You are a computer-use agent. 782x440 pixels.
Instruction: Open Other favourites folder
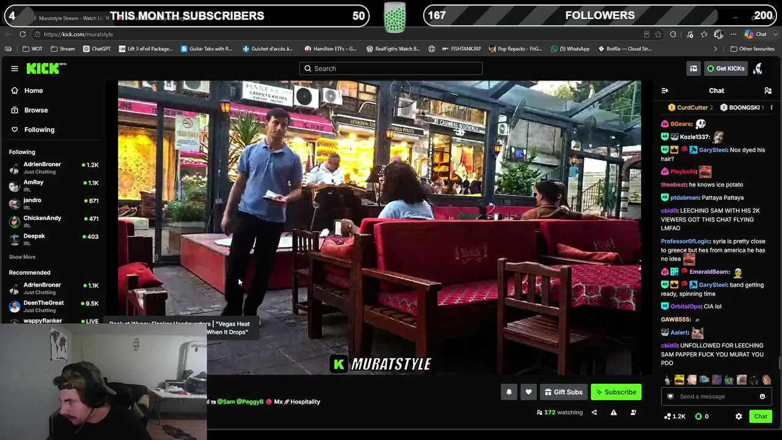point(751,49)
